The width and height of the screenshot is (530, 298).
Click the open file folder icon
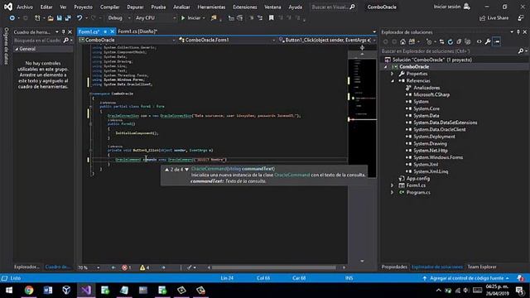(x=51, y=18)
